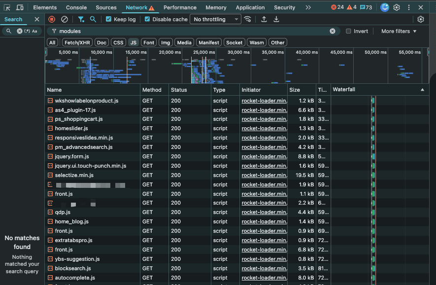Open the Performance tab
Image resolution: width=436 pixels, height=285 pixels.
pyautogui.click(x=180, y=7)
